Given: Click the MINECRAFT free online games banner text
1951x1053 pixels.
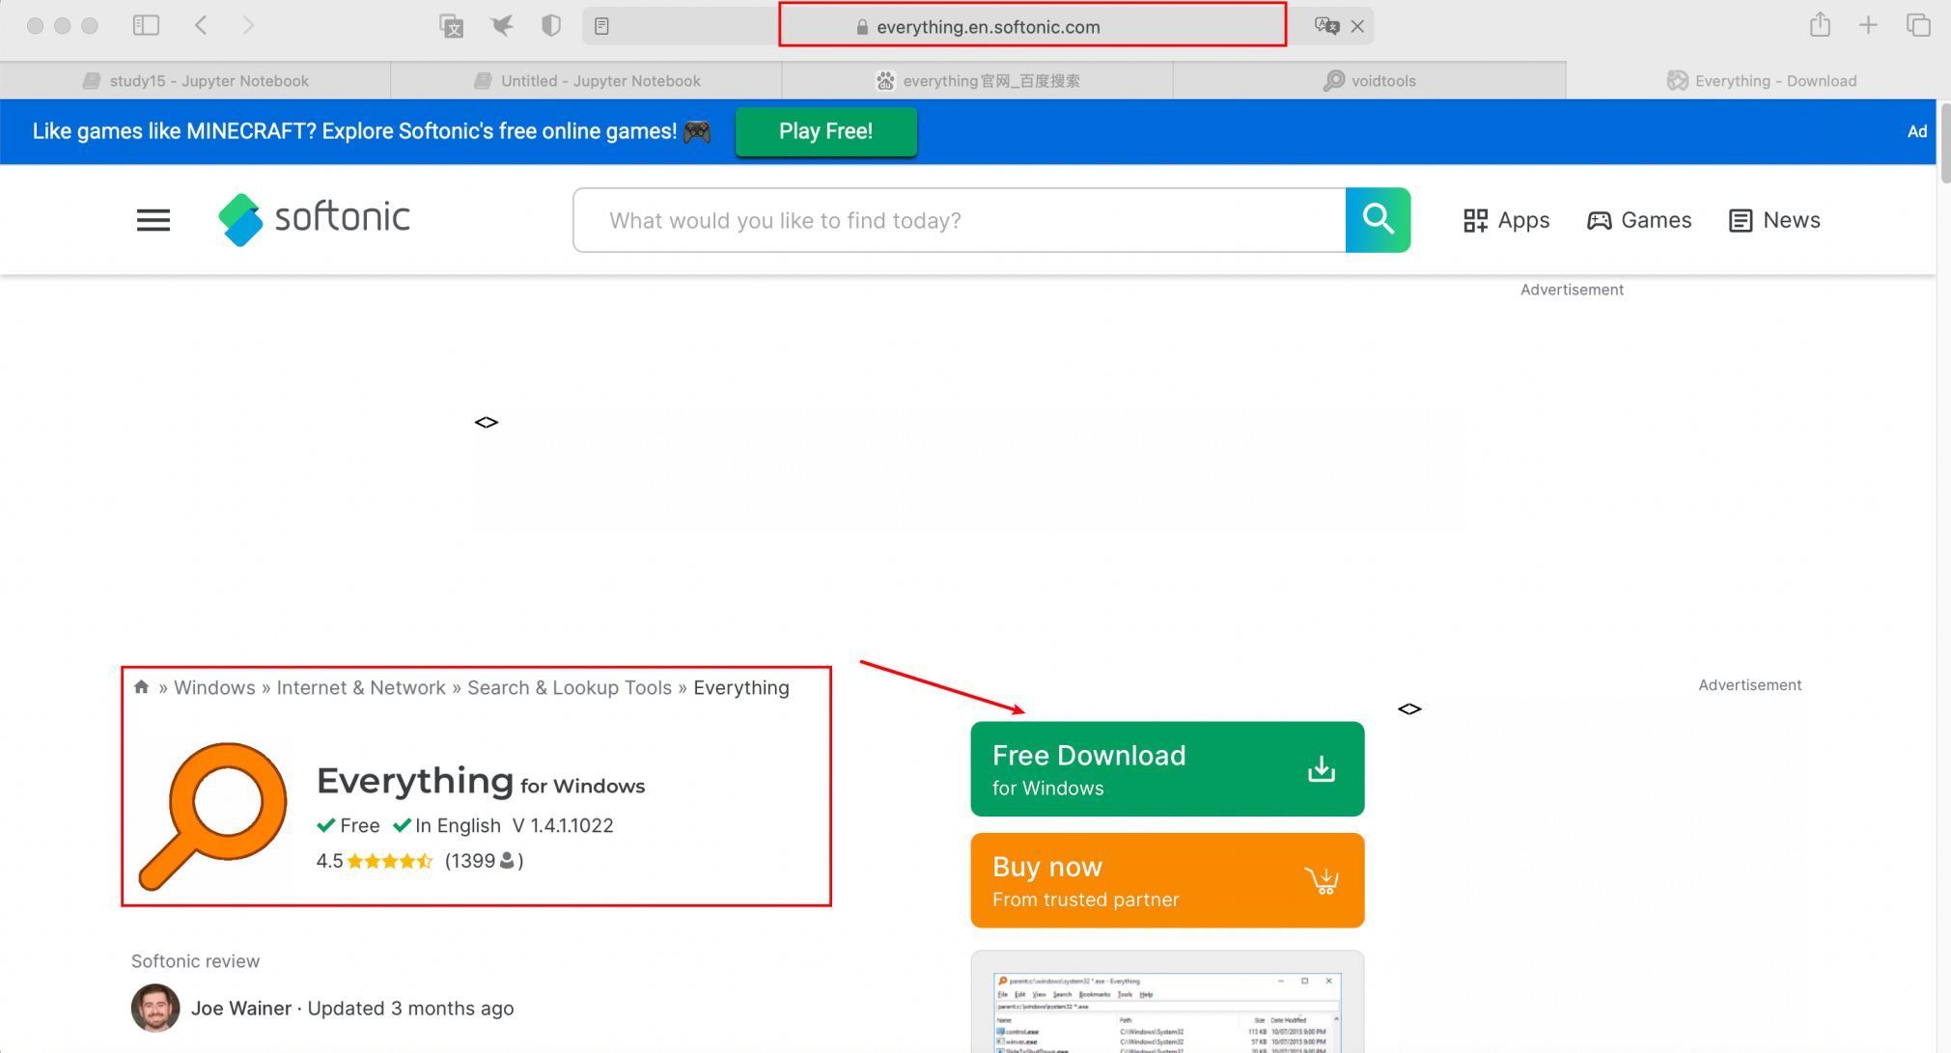Looking at the screenshot, I should [372, 131].
